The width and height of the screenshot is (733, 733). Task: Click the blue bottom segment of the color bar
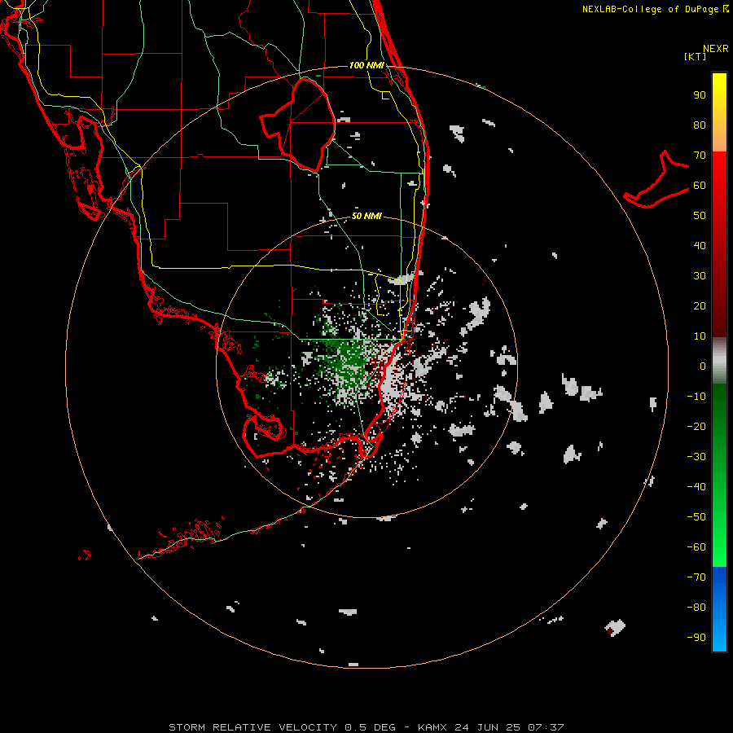719,609
